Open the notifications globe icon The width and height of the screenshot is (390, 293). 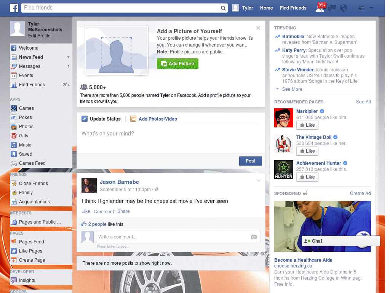(344, 8)
